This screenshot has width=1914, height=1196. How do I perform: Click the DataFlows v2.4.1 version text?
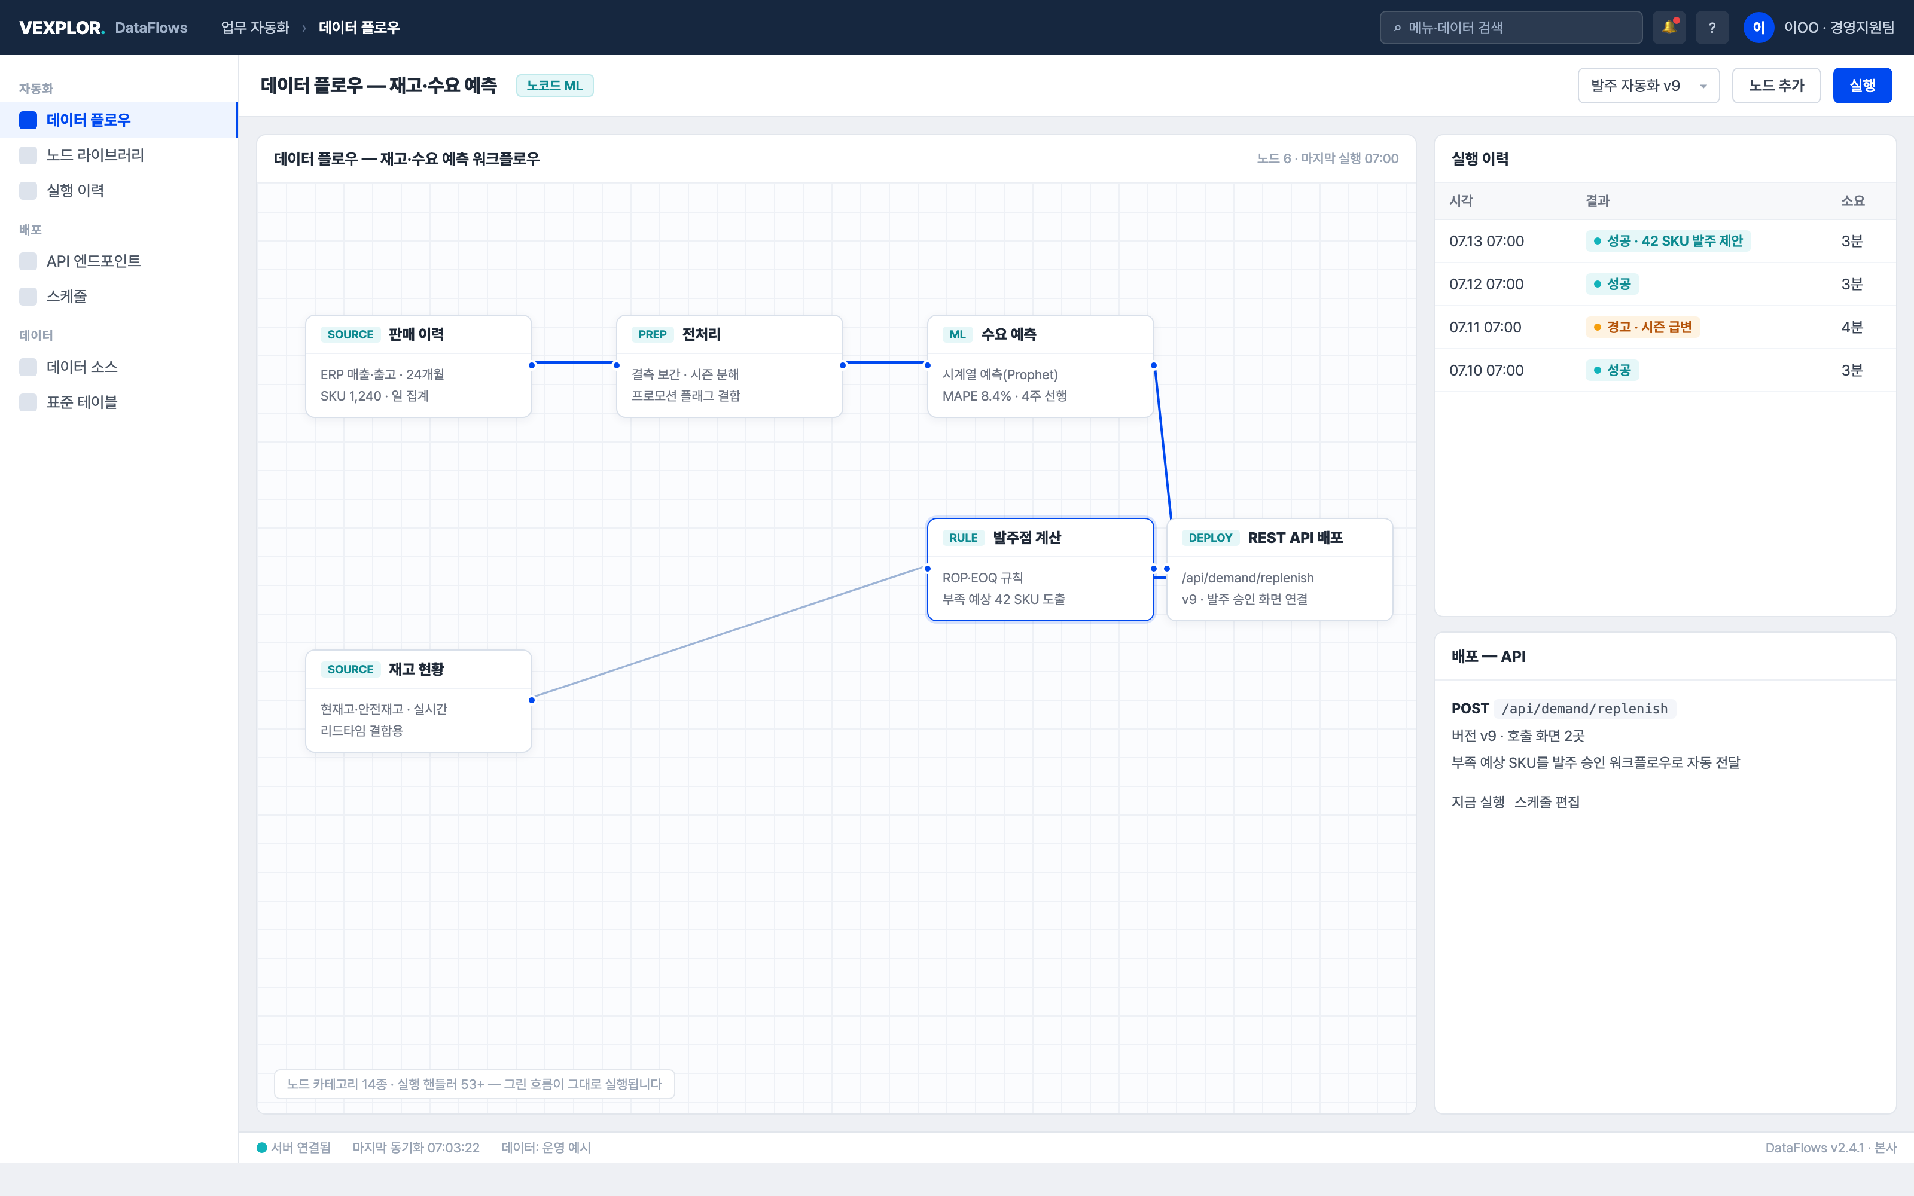[x=1831, y=1148]
